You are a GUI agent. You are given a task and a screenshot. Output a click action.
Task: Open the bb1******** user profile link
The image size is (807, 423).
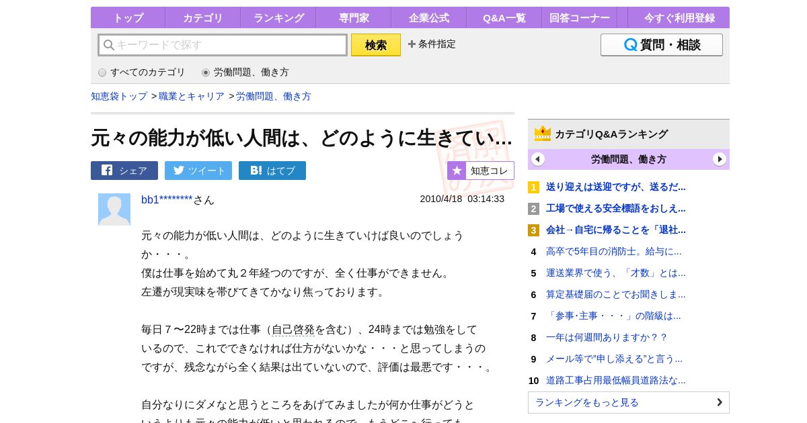tap(167, 199)
